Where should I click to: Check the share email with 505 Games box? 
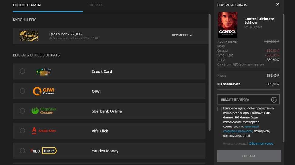click(219, 109)
